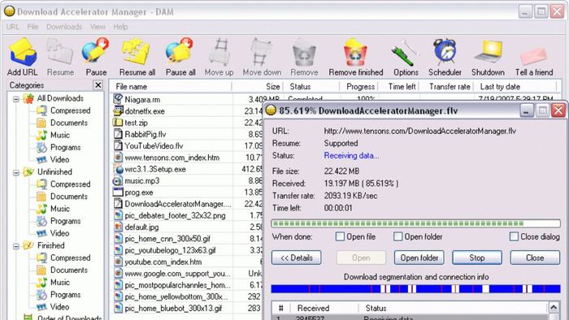The width and height of the screenshot is (569, 320).
Task: Click the test.zip folder icon
Action: pyautogui.click(x=118, y=122)
